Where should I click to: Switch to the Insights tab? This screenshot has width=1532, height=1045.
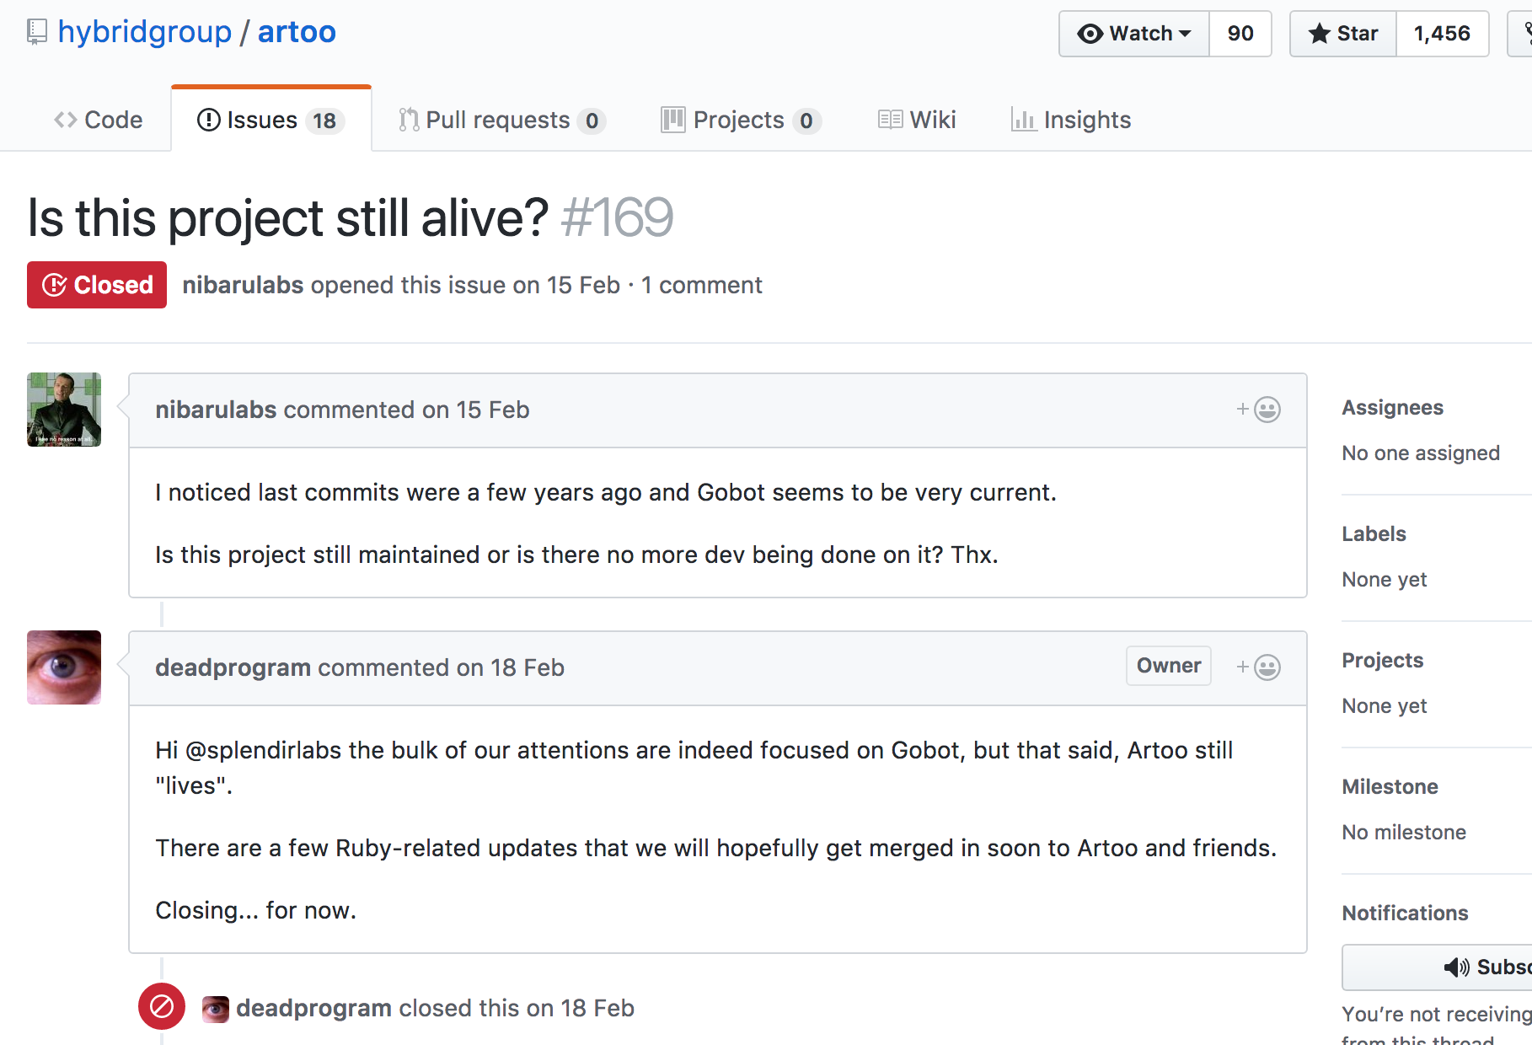point(1071,120)
